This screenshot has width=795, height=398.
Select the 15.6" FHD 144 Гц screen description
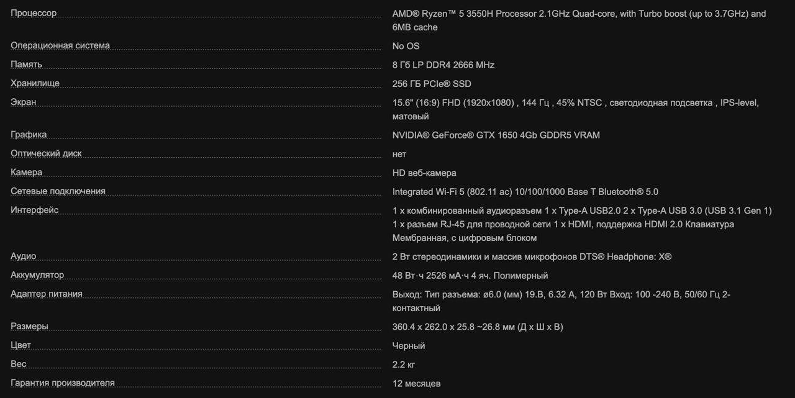pyautogui.click(x=576, y=109)
